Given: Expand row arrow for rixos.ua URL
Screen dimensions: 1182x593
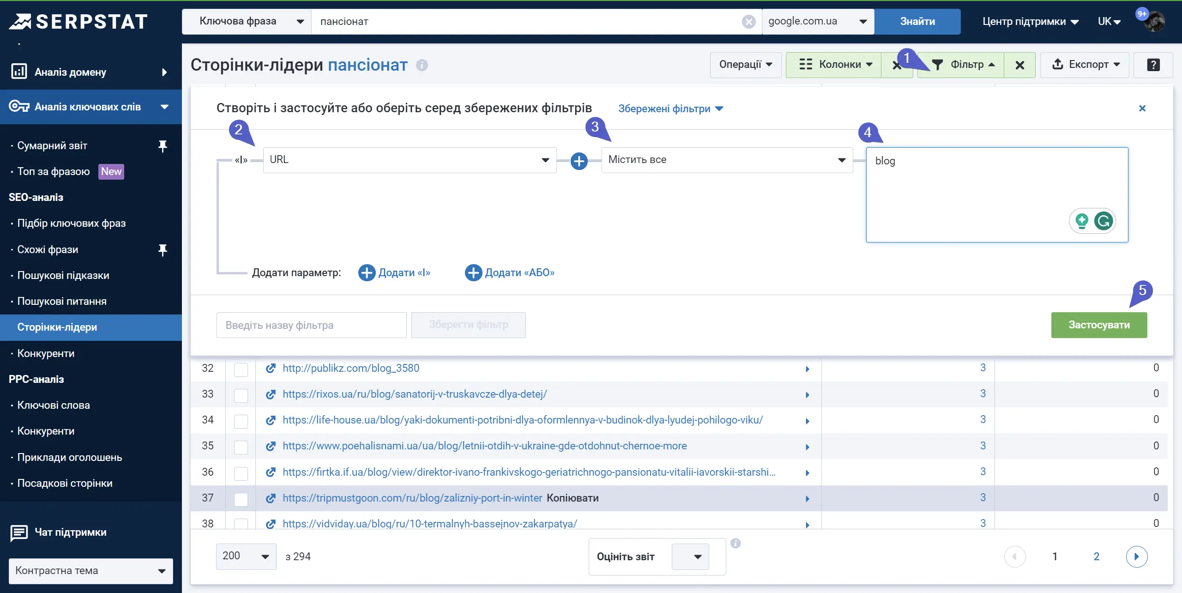Looking at the screenshot, I should (808, 395).
